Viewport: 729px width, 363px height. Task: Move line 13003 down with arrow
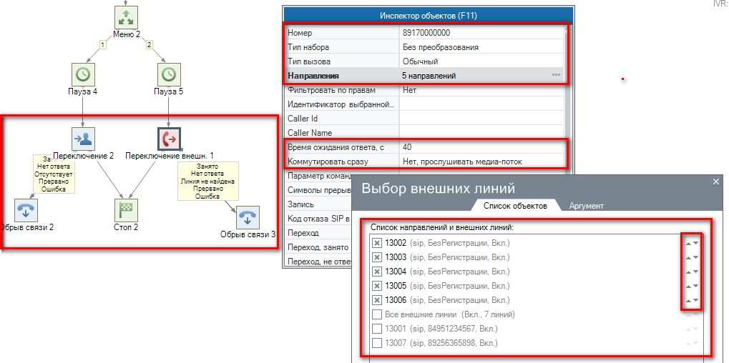(x=695, y=258)
